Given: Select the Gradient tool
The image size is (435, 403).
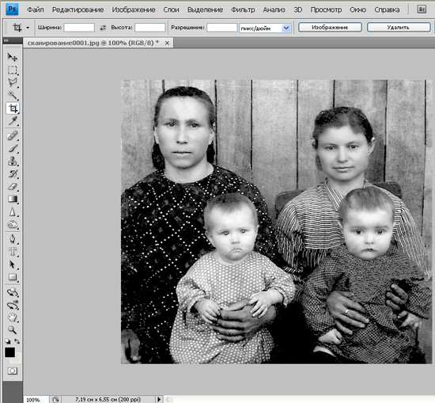Looking at the screenshot, I should (12, 200).
